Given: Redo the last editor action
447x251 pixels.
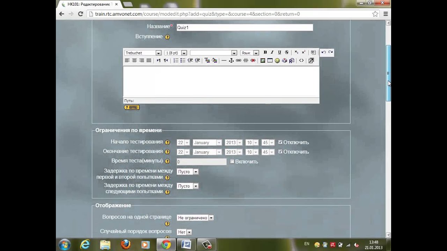Looking at the screenshot, I should pos(330,53).
